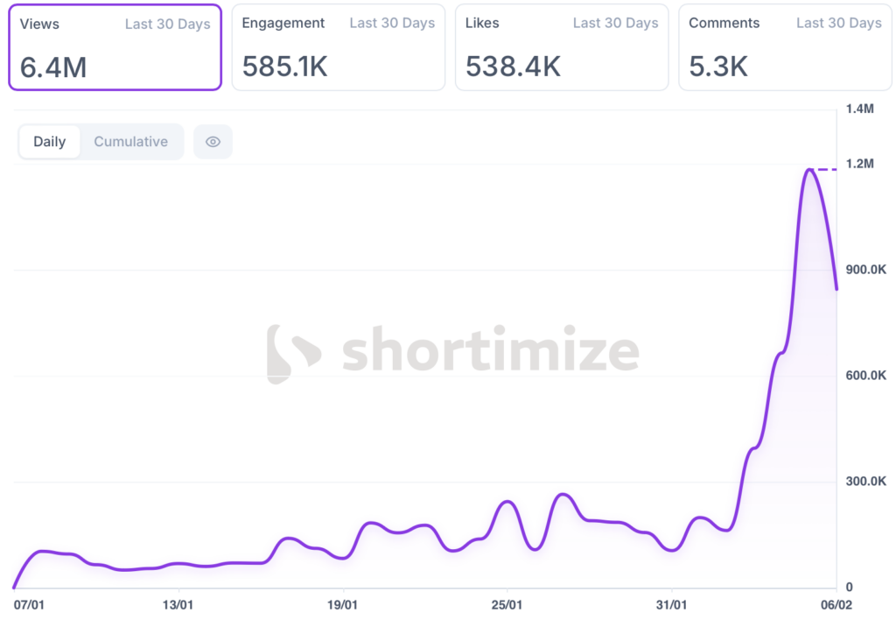
Task: Open the Likes metric card
Action: click(x=561, y=47)
